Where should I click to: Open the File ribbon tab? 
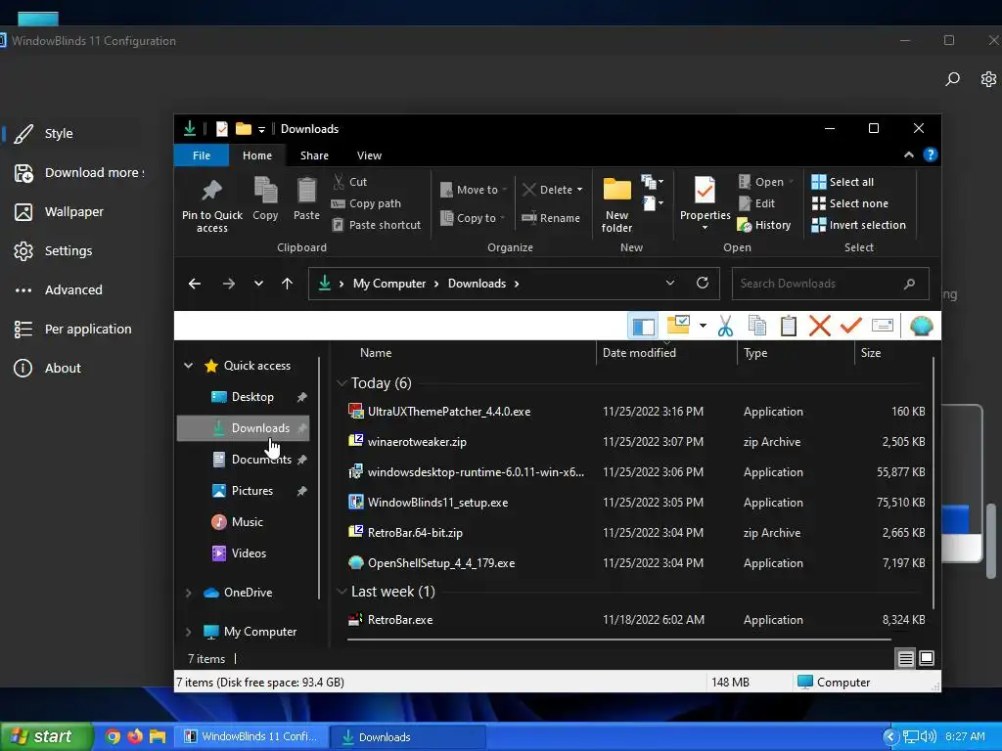[202, 155]
